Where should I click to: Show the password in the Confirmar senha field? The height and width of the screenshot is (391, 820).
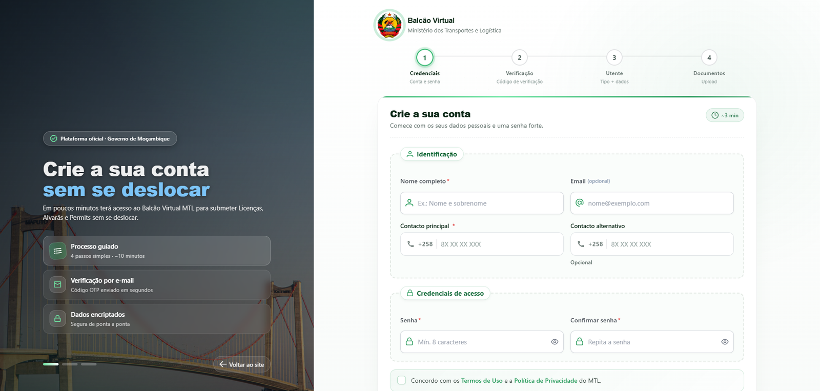coord(725,342)
